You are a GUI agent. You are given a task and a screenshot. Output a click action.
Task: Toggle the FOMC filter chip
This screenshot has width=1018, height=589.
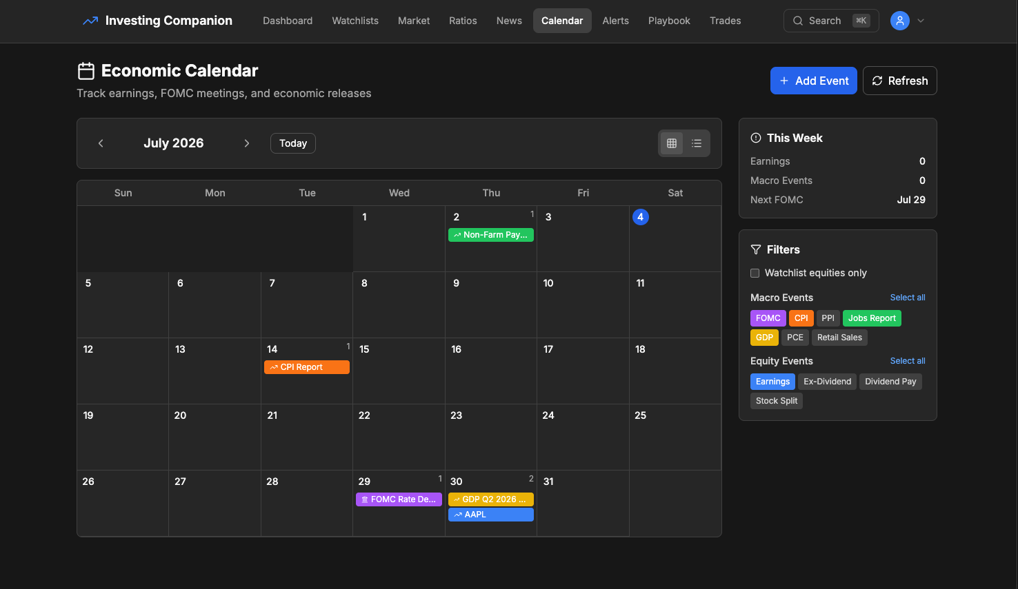pos(768,318)
